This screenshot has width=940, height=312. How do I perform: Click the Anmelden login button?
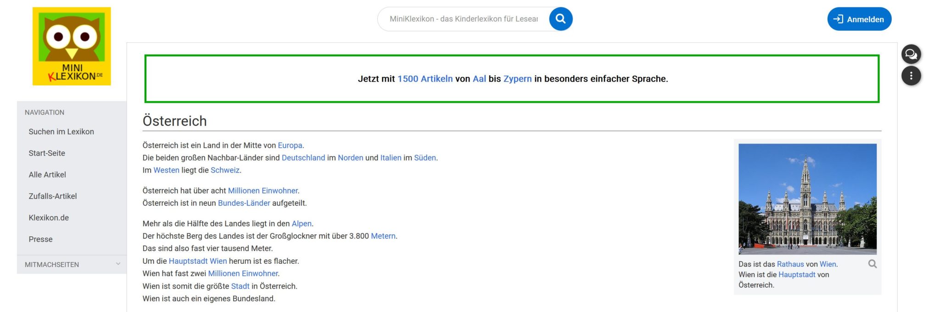[x=859, y=19]
